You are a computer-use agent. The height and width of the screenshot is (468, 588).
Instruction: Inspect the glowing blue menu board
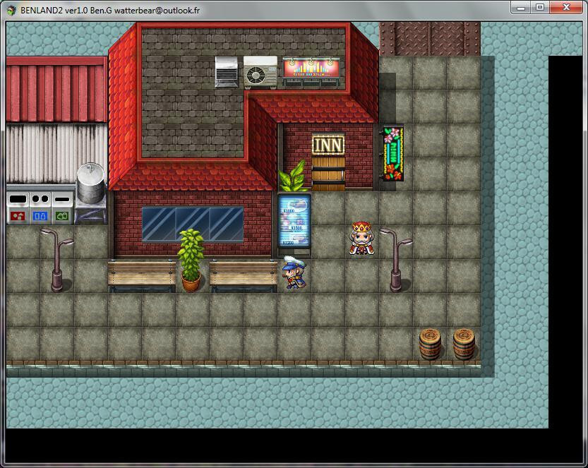294,220
